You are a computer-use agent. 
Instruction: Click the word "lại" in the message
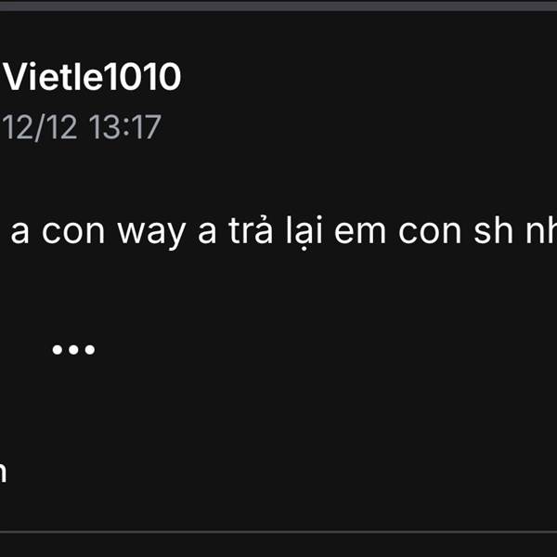coord(304,231)
